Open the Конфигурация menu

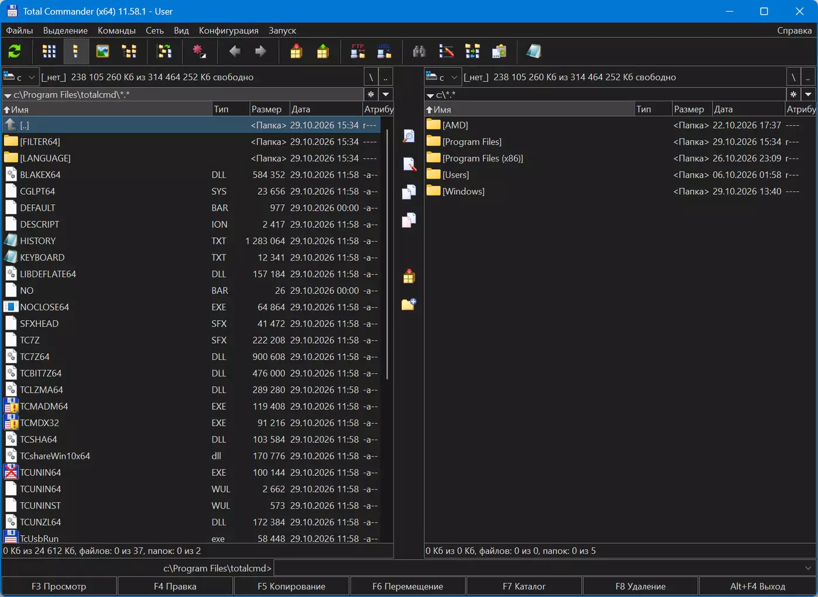pyautogui.click(x=229, y=30)
